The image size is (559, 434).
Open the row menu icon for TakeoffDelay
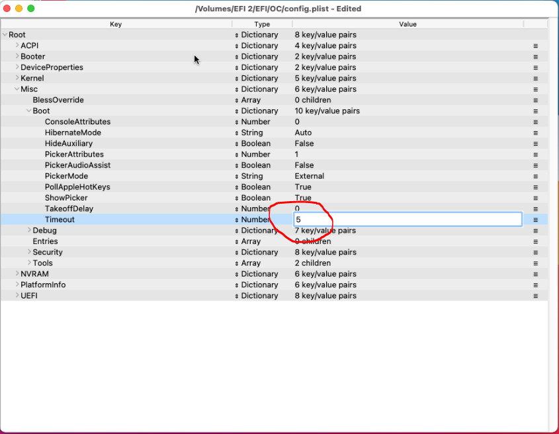tap(535, 209)
